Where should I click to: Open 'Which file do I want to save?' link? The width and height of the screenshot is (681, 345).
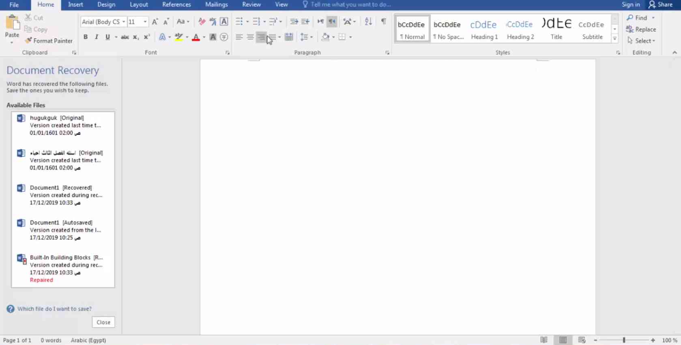click(54, 309)
